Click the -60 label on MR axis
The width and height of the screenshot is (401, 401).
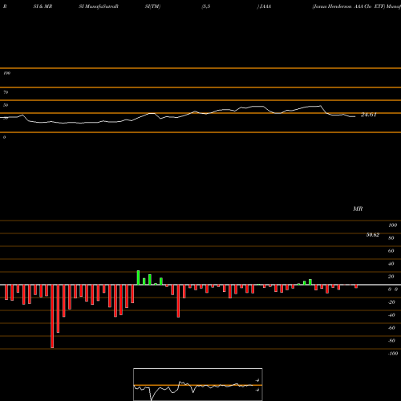click(391, 328)
